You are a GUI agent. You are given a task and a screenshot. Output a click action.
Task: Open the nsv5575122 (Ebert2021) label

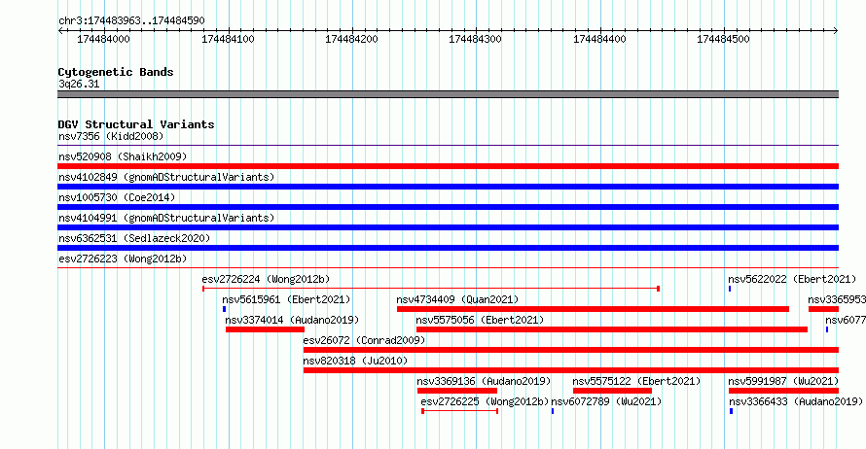[x=636, y=381]
